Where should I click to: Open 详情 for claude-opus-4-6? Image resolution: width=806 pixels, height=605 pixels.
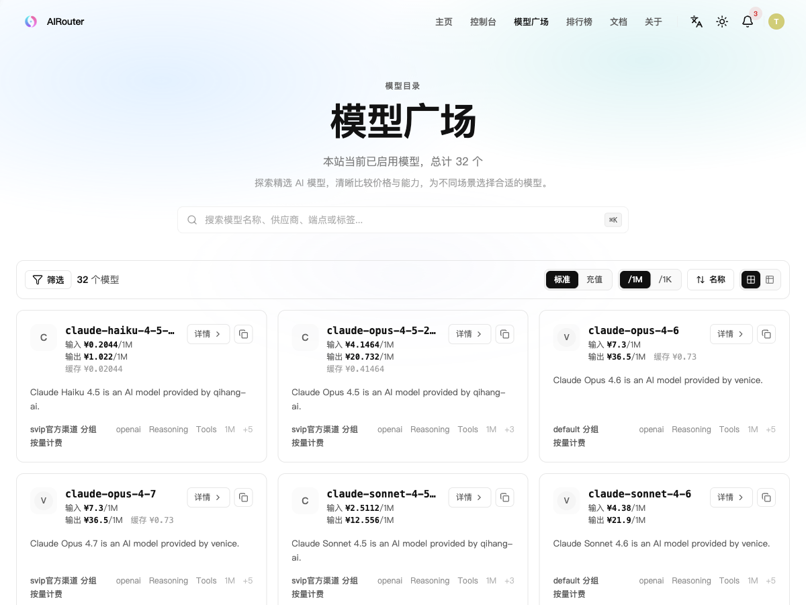point(731,334)
